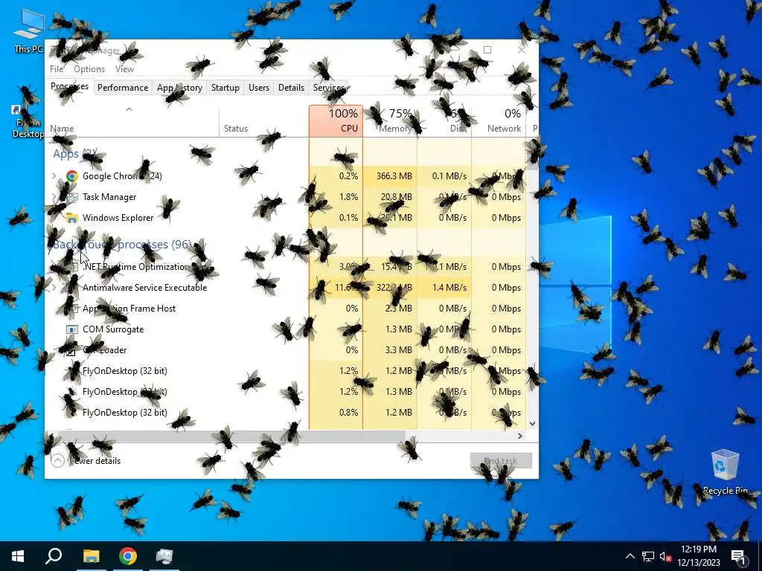Sort by the Name column header
Screen dimensions: 762x571
tap(132, 121)
